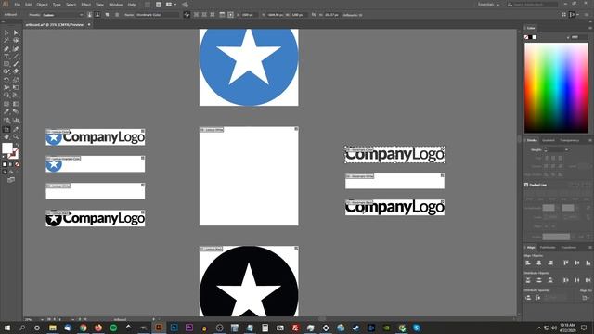Screen dimensions: 594x334
Task: Click the Horizontal Align Left icon
Action: pos(528,263)
